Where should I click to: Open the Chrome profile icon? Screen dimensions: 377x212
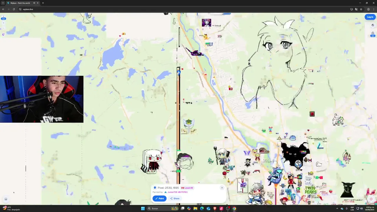pos(368,9)
